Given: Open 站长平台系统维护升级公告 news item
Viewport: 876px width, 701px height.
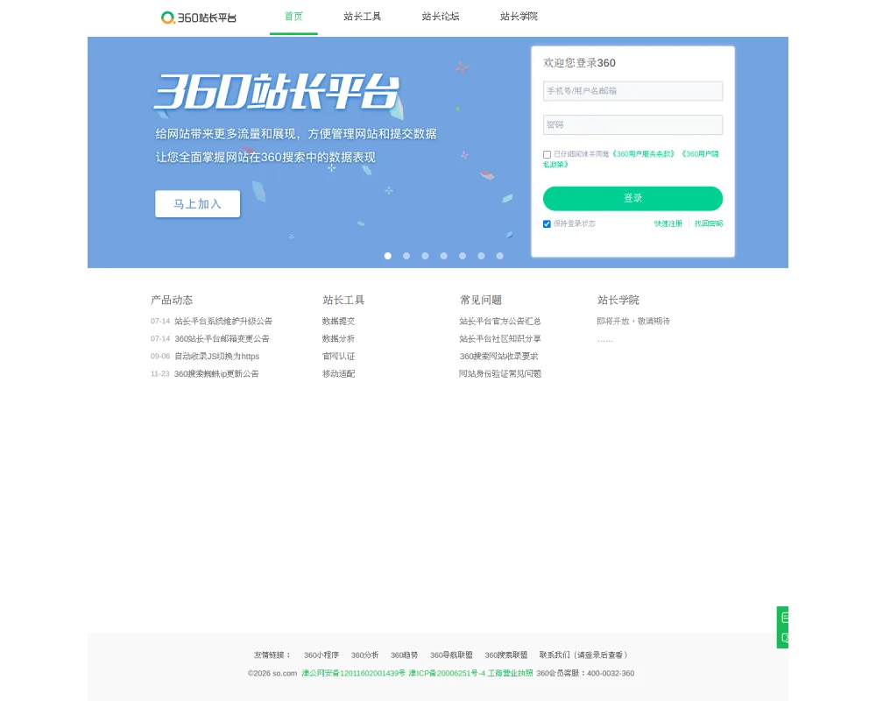Looking at the screenshot, I should pos(223,322).
